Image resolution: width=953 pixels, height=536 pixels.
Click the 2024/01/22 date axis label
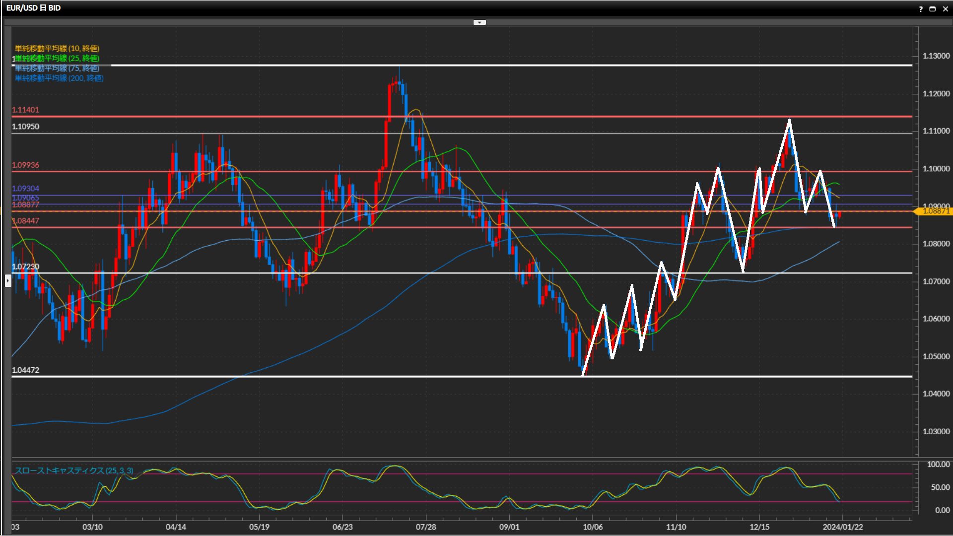(x=842, y=527)
